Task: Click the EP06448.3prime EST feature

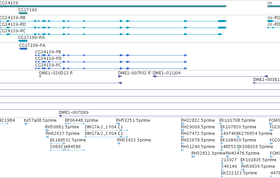Action: point(75,124)
